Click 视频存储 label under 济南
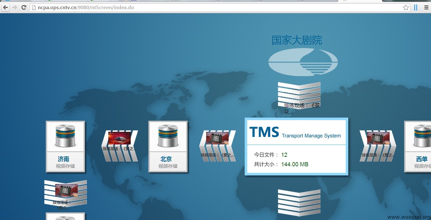431x220 pixels. 65,166
